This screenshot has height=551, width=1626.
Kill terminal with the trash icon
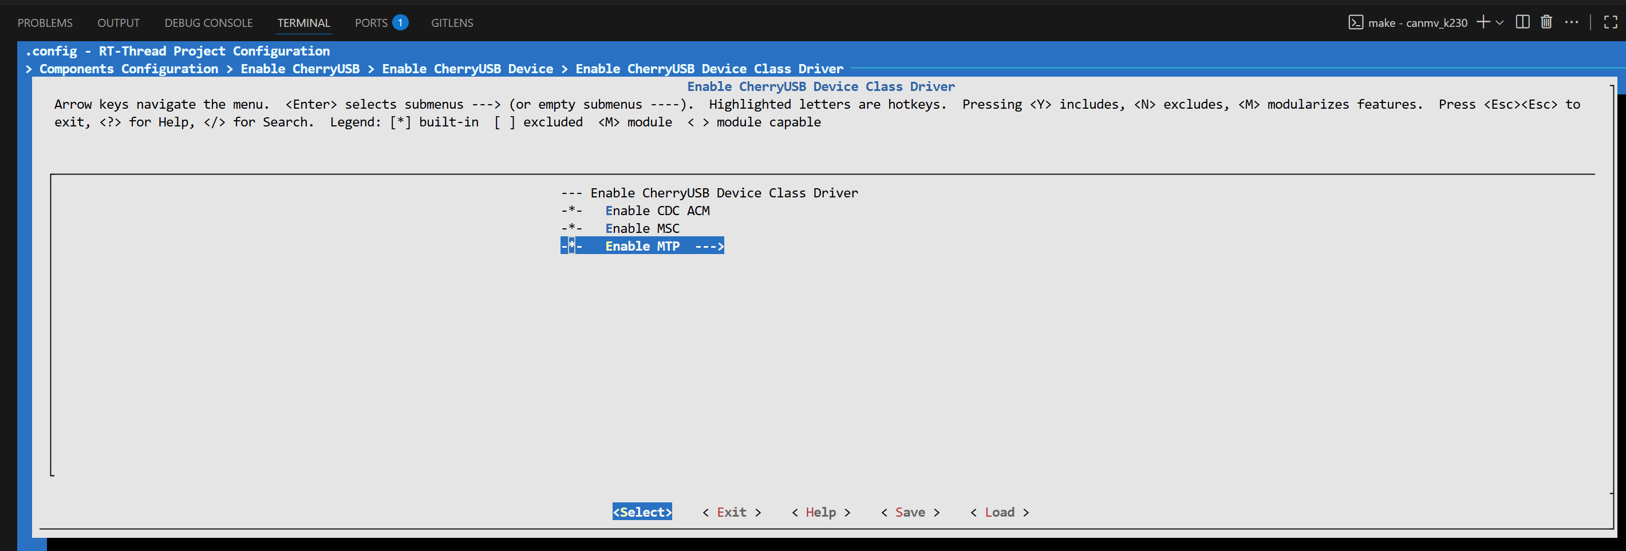(x=1546, y=22)
